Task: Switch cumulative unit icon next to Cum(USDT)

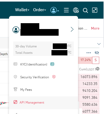Action: point(98,69)
